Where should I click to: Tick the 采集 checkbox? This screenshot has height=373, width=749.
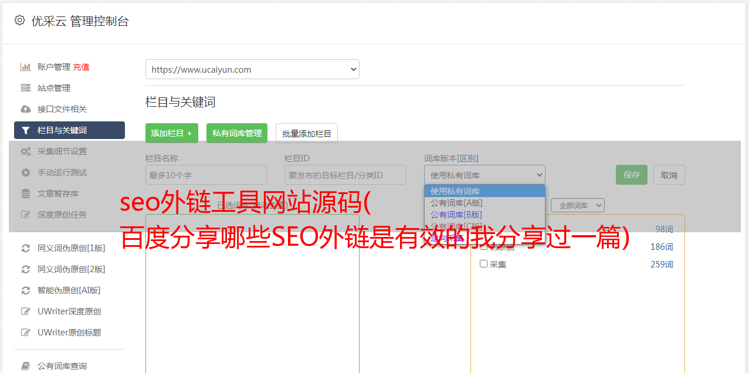click(484, 264)
